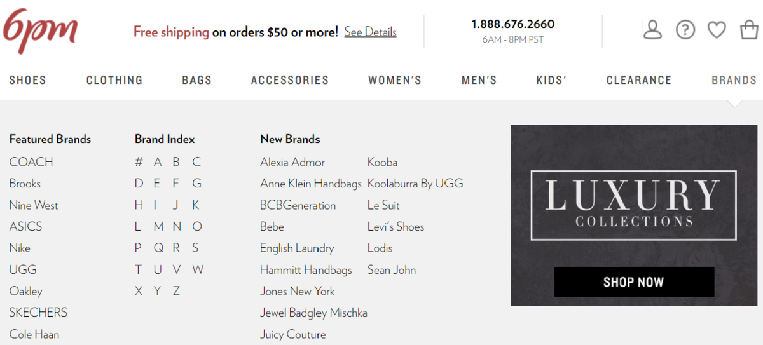Go to SKECHERS brand page
The height and width of the screenshot is (345, 763).
[38, 313]
